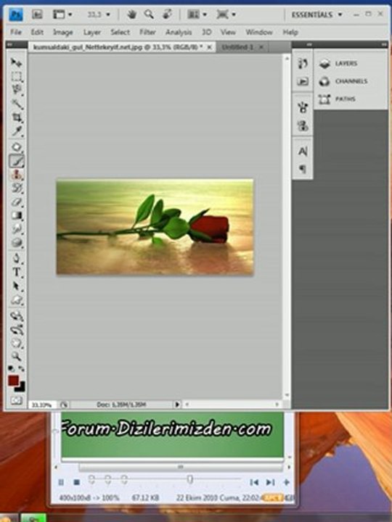The image size is (392, 522).
Task: Select the Move tool
Action: pyautogui.click(x=16, y=62)
